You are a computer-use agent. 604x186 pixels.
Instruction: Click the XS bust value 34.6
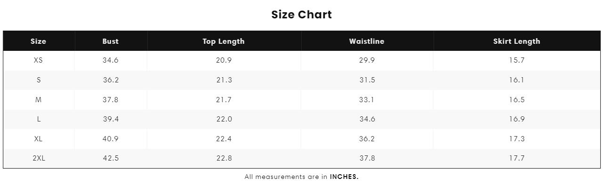(x=111, y=60)
